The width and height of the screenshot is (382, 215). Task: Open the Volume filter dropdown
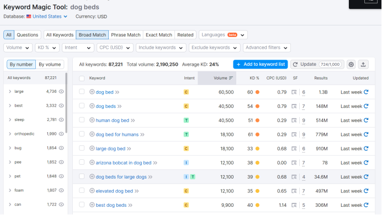pos(18,48)
